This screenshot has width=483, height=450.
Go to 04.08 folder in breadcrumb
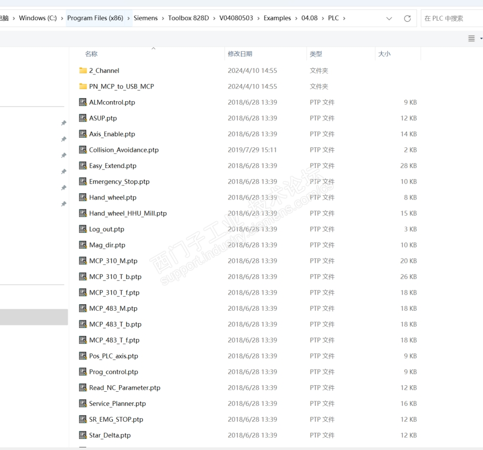coord(309,18)
